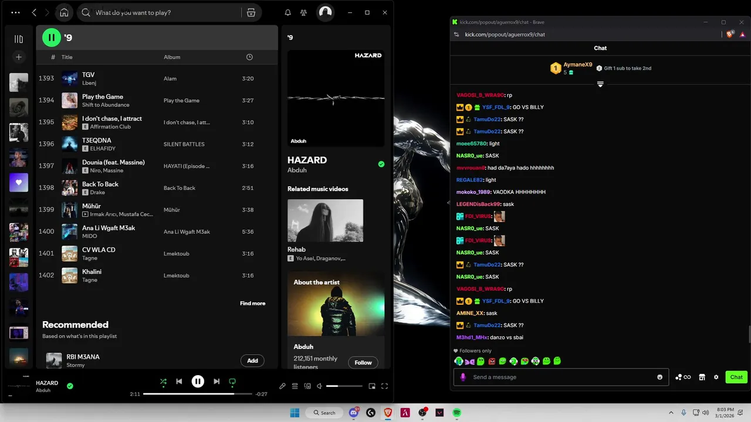751x422 pixels.
Task: Go forward in Spotify navigation
Action: click(47, 12)
